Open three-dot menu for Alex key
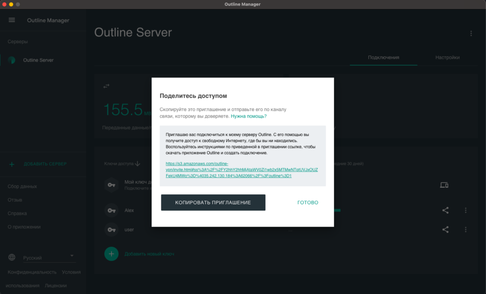Viewport: 486px width, 294px height. coord(466,211)
